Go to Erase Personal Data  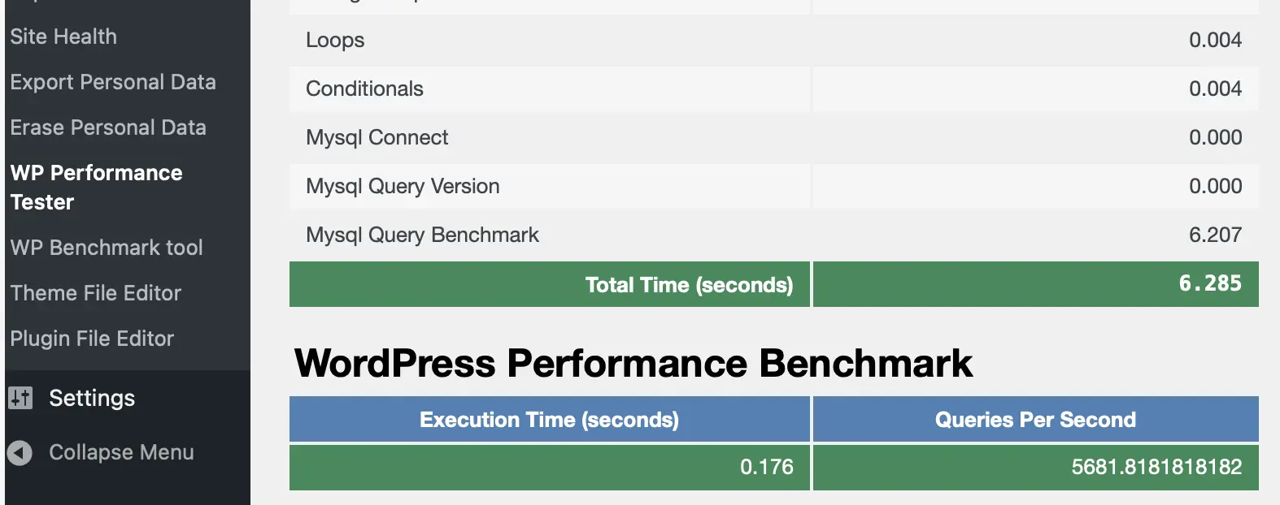pos(108,127)
